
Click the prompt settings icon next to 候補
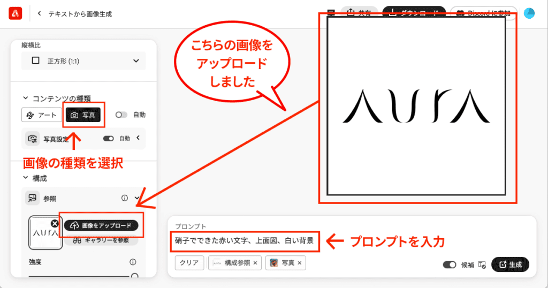[482, 264]
